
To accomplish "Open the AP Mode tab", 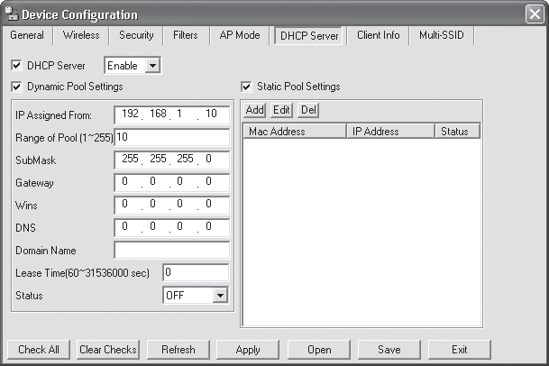I will tap(240, 35).
